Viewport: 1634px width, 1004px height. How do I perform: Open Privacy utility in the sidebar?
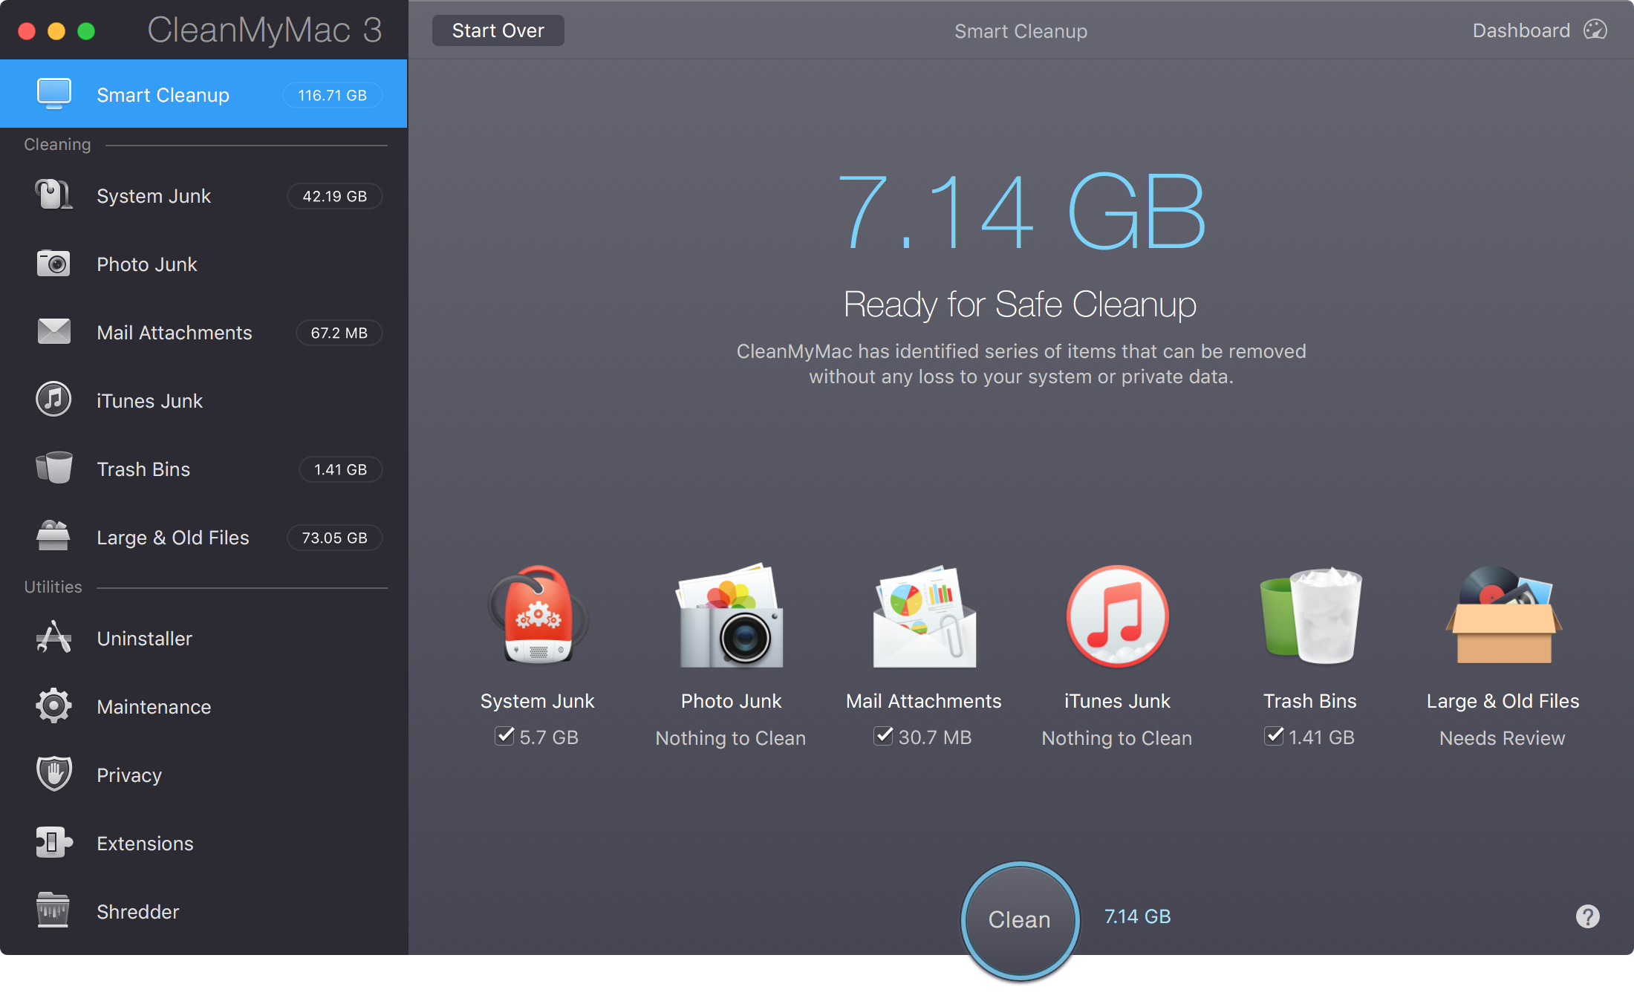coord(204,775)
